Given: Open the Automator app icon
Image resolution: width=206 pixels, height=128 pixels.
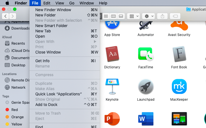Looking at the screenshot, I should click(146, 25).
